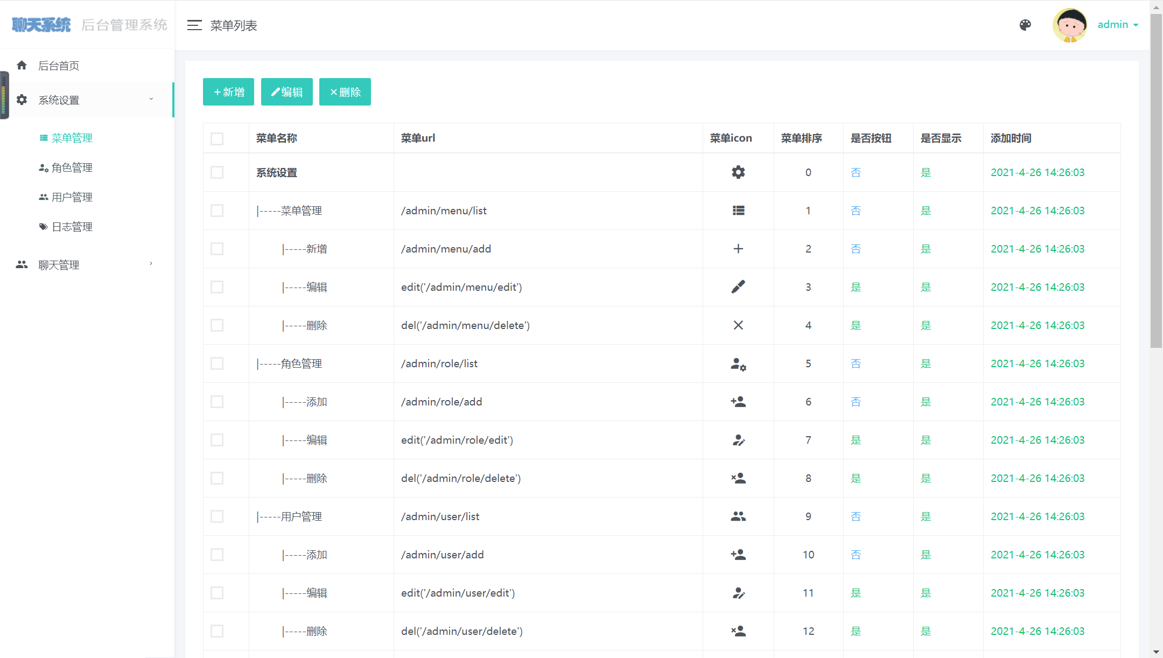Select the /admin/menu/list url cell
The image size is (1163, 658).
(548, 211)
